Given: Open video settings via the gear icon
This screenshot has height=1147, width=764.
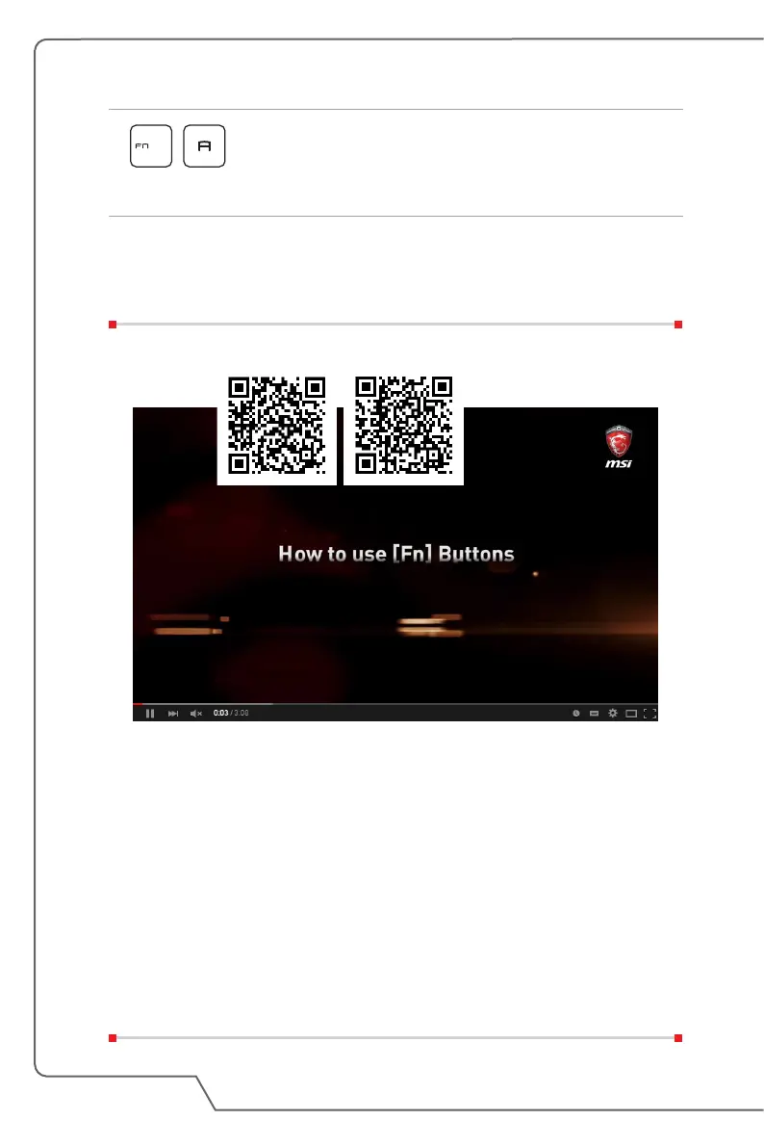Looking at the screenshot, I should click(613, 713).
